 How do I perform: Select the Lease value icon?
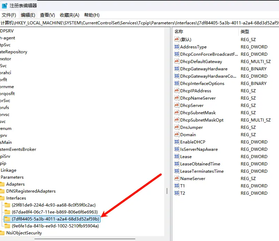176,156
